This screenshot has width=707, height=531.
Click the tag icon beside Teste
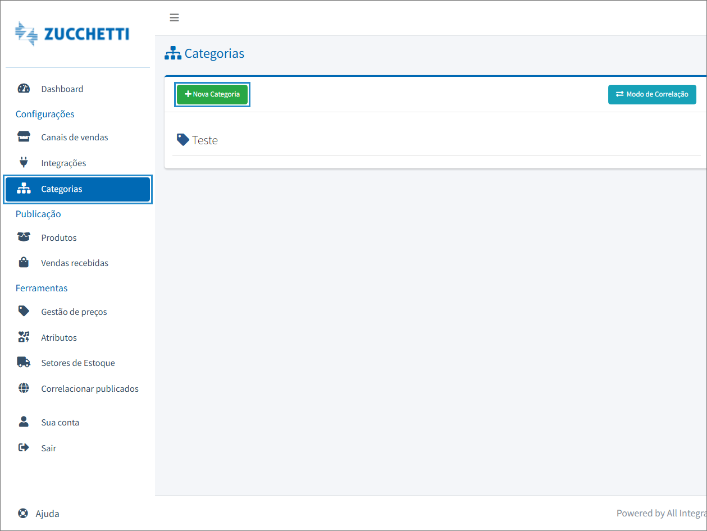(x=183, y=139)
